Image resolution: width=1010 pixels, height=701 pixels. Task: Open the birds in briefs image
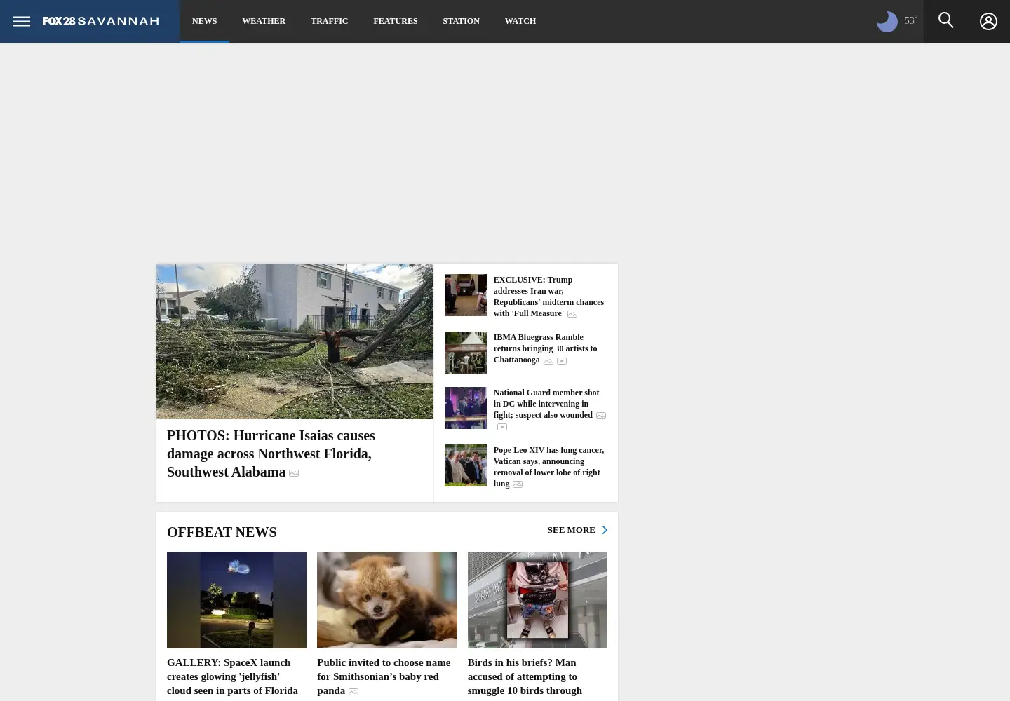[x=537, y=600]
